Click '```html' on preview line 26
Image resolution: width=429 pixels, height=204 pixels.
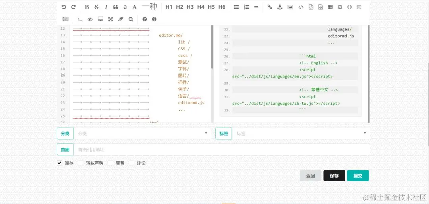point(307,57)
